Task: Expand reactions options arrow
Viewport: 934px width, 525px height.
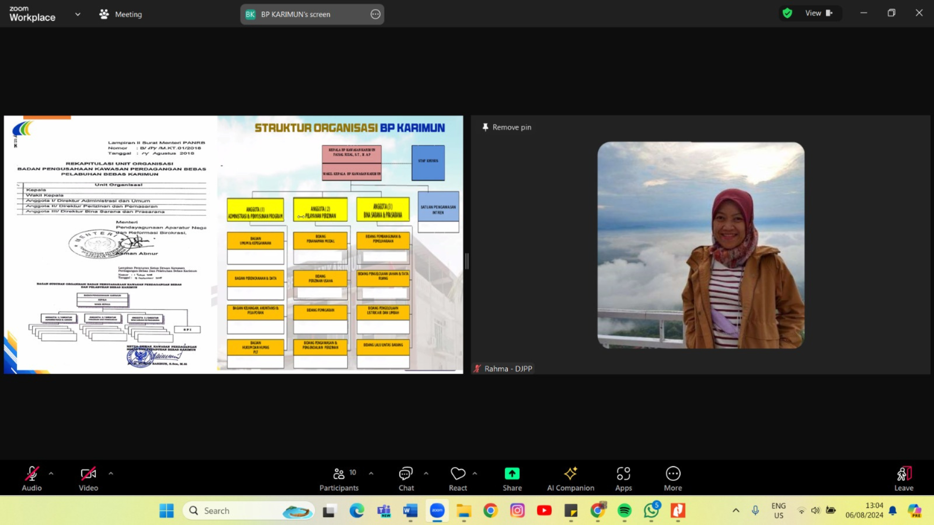Action: (475, 473)
